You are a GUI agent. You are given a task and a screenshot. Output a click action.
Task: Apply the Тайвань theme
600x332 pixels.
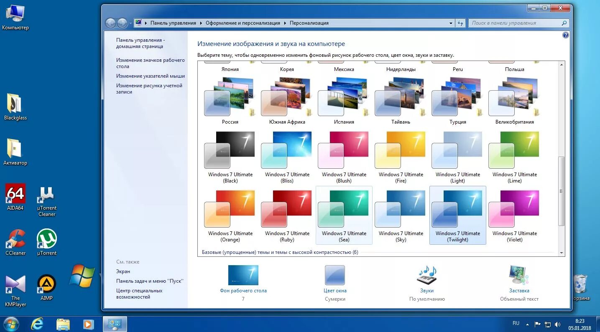[x=401, y=101]
